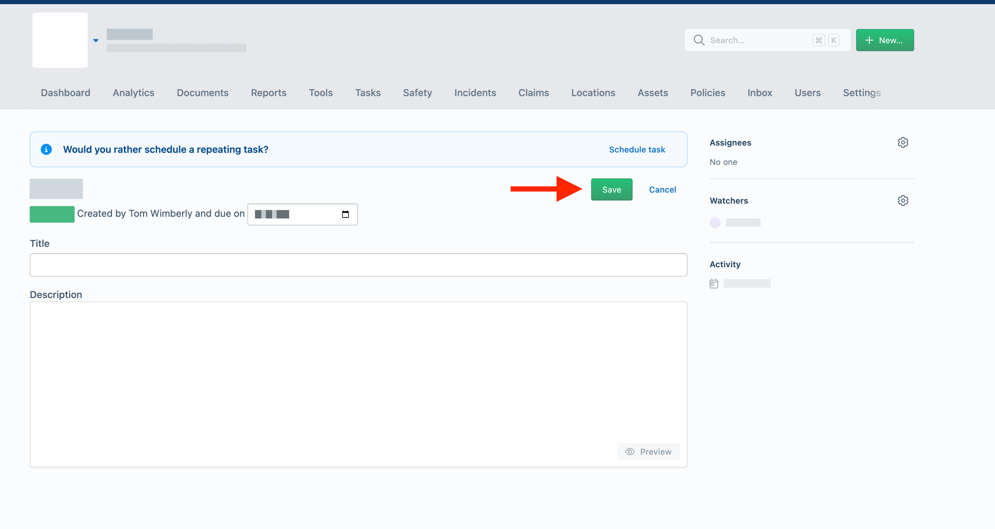Viewport: 995px width, 529px height.
Task: Click the organization logo thumbnail
Action: [x=60, y=40]
